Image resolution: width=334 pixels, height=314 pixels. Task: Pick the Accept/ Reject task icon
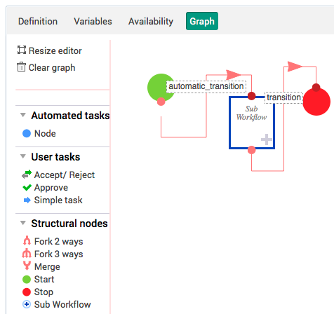pyautogui.click(x=27, y=175)
